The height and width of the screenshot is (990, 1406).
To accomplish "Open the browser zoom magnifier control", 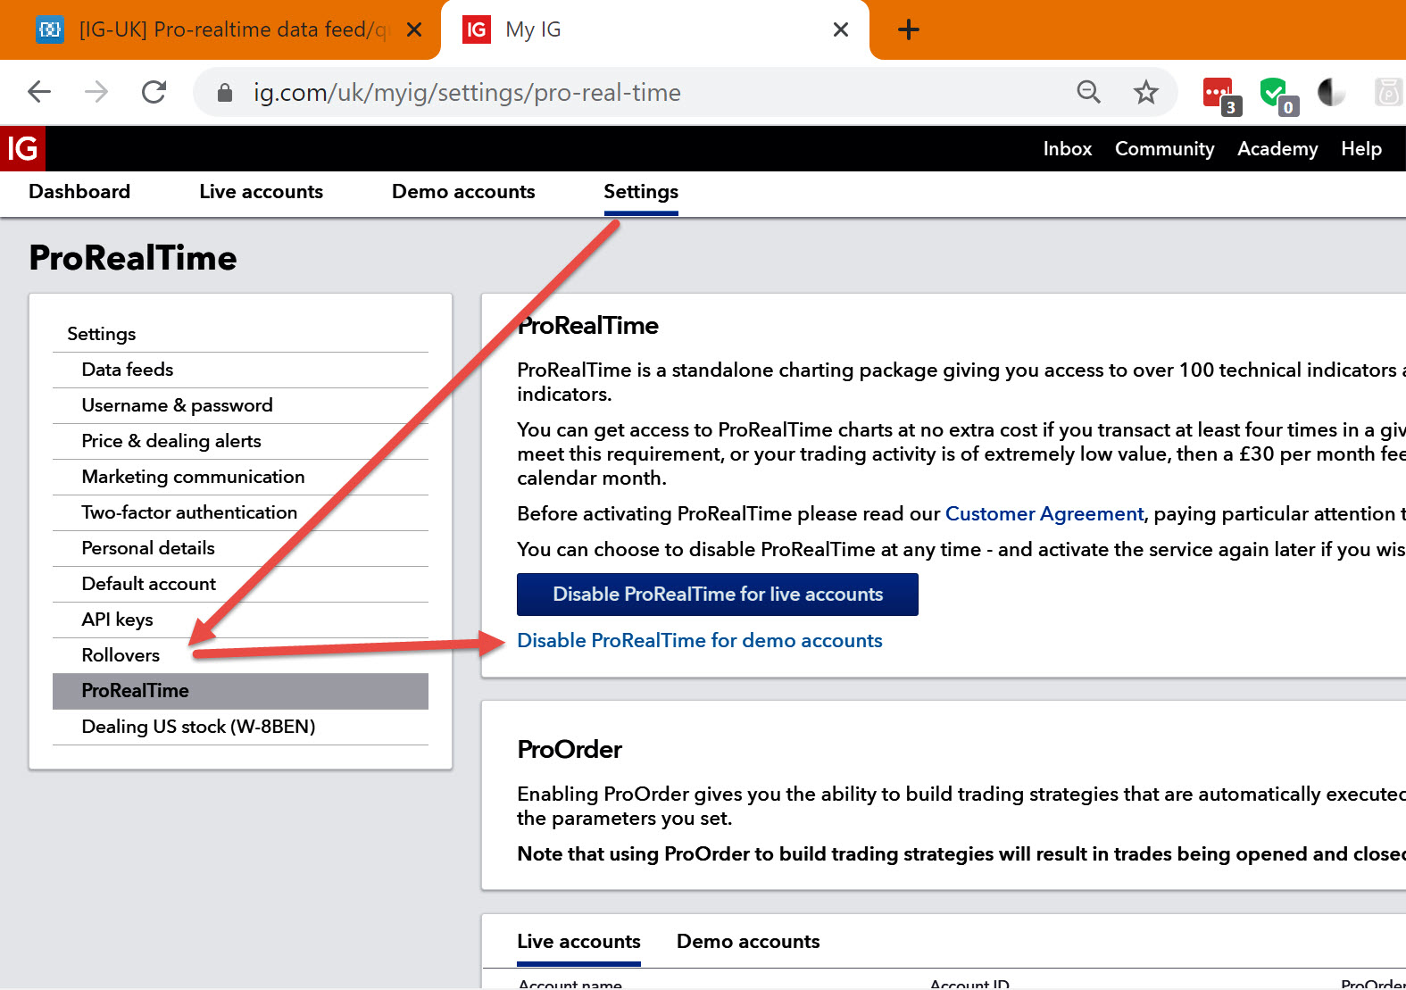I will point(1088,92).
